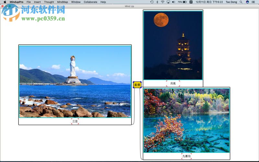Screen dimensions: 259x162
Task: Open the Apple menu
Action: 5,2
